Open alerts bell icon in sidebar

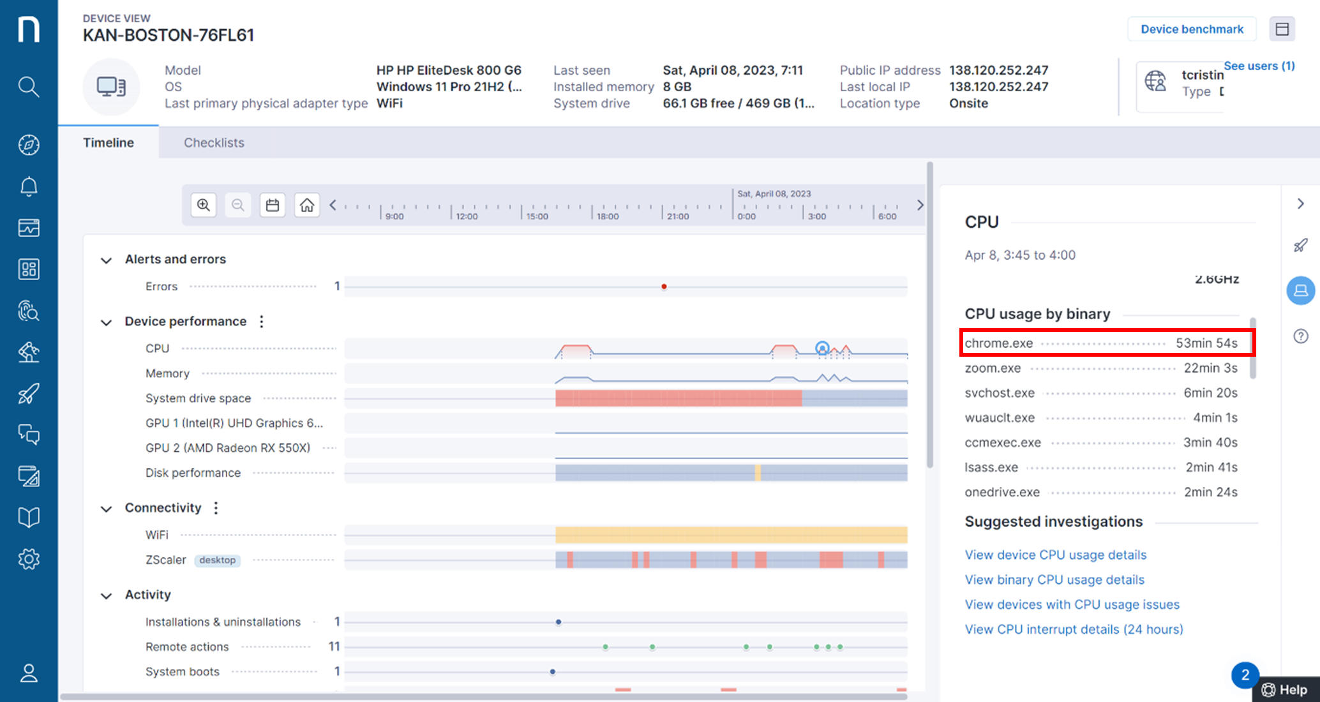[29, 186]
